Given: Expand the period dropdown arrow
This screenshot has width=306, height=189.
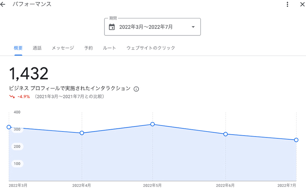Looking at the screenshot, I should click(x=193, y=27).
